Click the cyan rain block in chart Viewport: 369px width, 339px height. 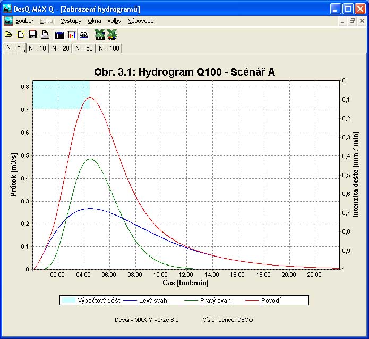pos(61,95)
